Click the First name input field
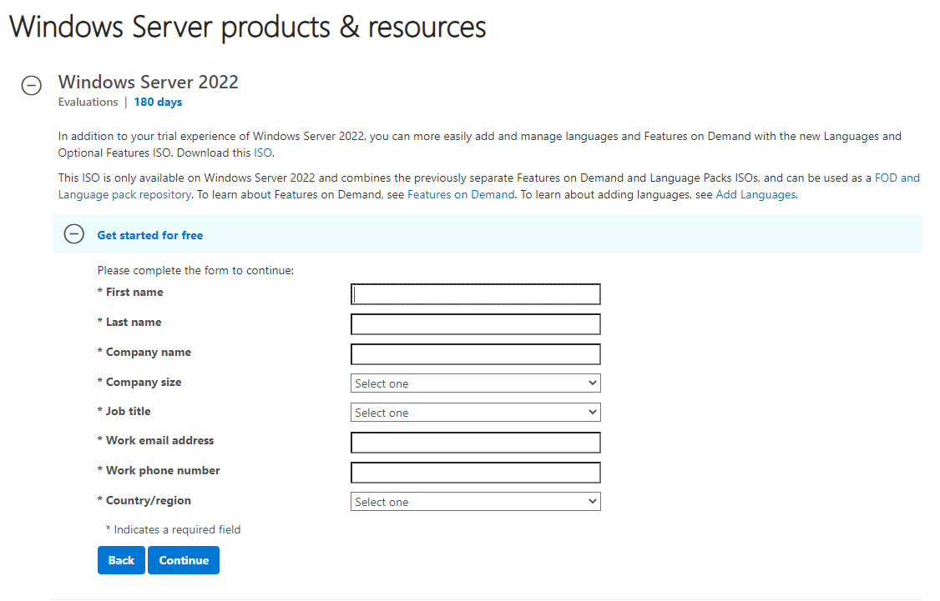This screenshot has width=940, height=601. tap(475, 294)
